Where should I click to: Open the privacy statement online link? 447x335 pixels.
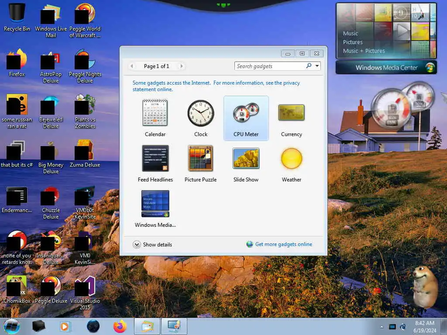[216, 86]
